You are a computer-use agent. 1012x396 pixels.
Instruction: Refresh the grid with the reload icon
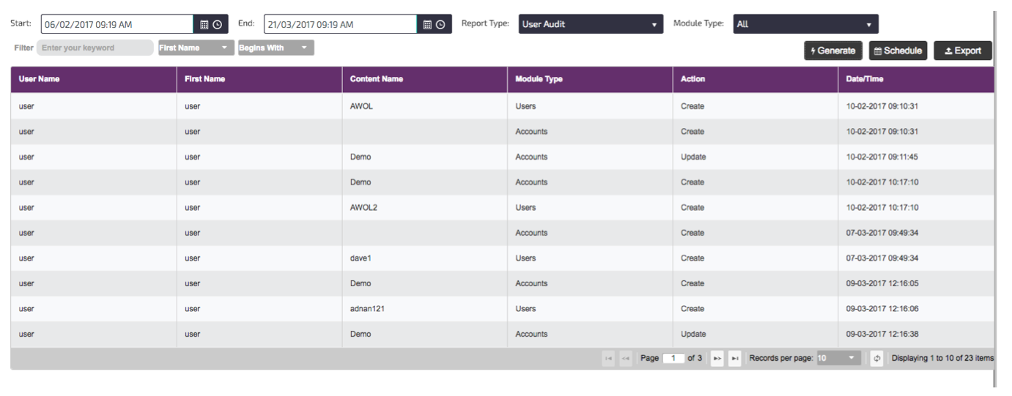click(x=877, y=359)
